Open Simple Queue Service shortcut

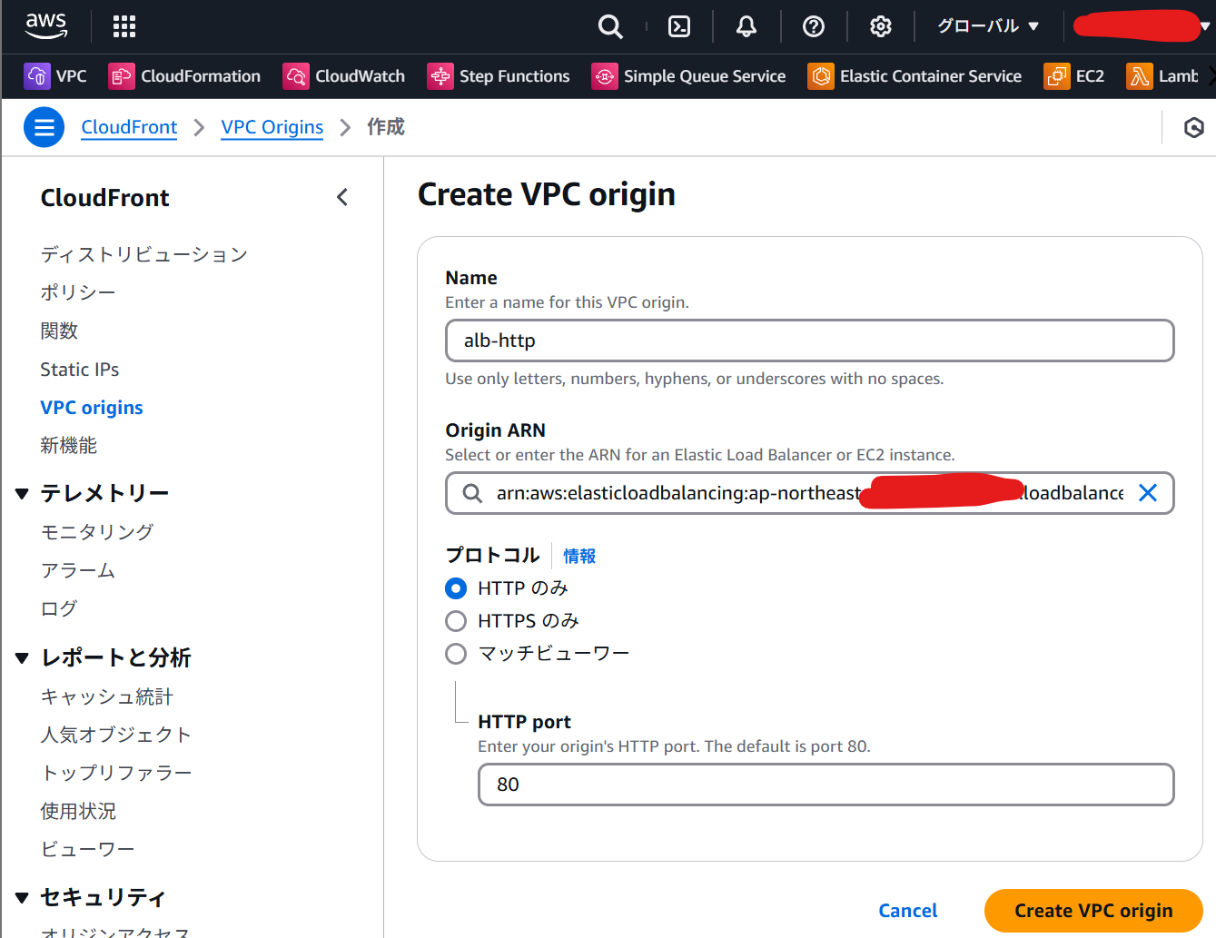pyautogui.click(x=688, y=76)
